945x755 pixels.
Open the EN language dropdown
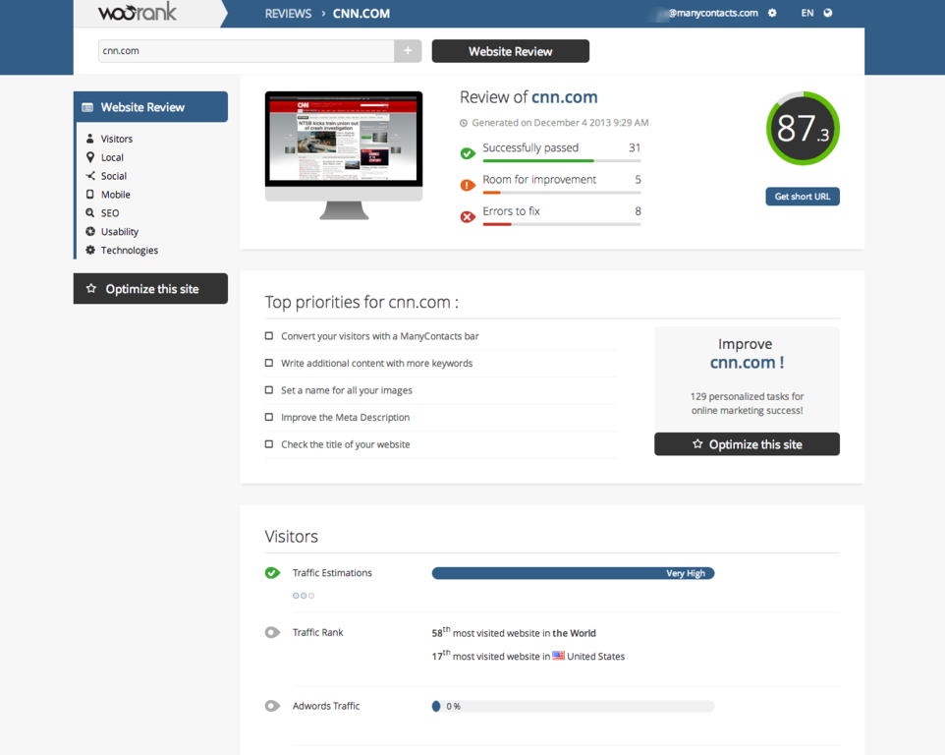tap(806, 13)
